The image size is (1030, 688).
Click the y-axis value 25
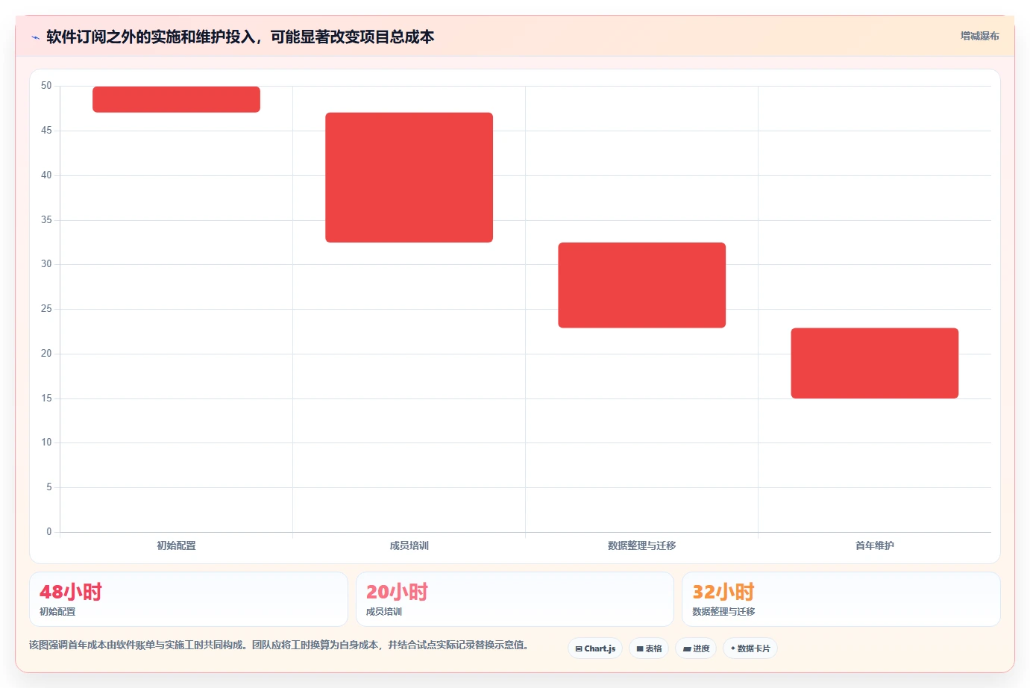[x=46, y=309]
